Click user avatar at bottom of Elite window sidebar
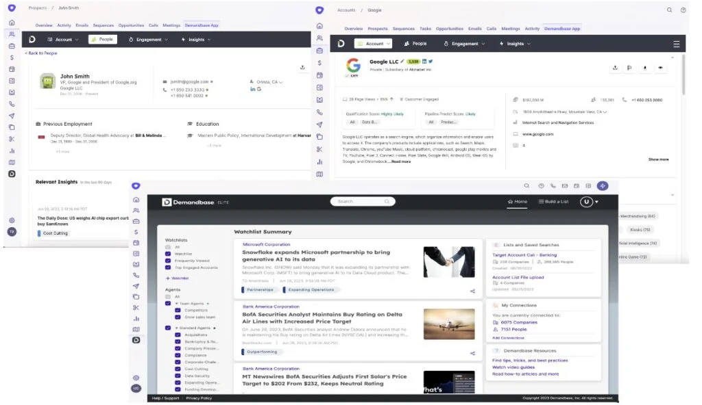 (x=136, y=389)
